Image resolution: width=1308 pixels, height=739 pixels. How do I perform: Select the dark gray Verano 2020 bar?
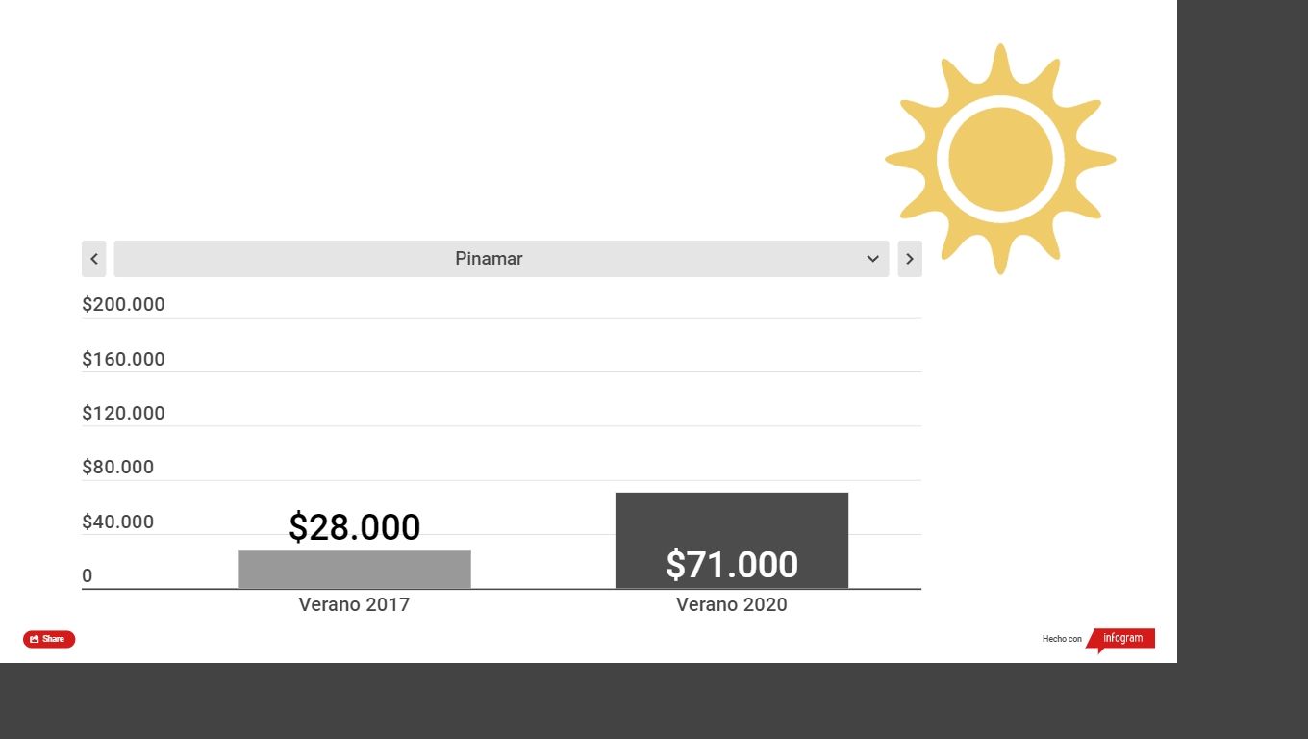tap(731, 520)
